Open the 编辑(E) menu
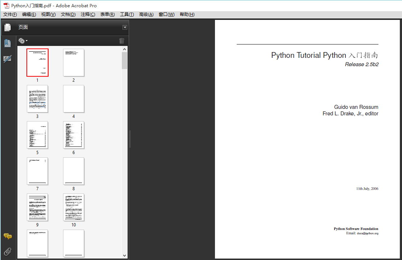The height and width of the screenshot is (260, 402). tap(29, 14)
